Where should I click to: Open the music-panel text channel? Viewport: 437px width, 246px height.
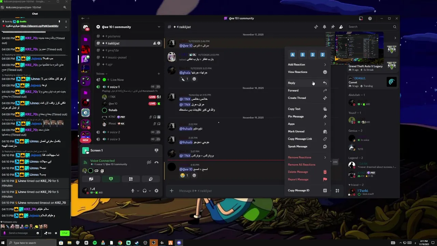coord(128,57)
